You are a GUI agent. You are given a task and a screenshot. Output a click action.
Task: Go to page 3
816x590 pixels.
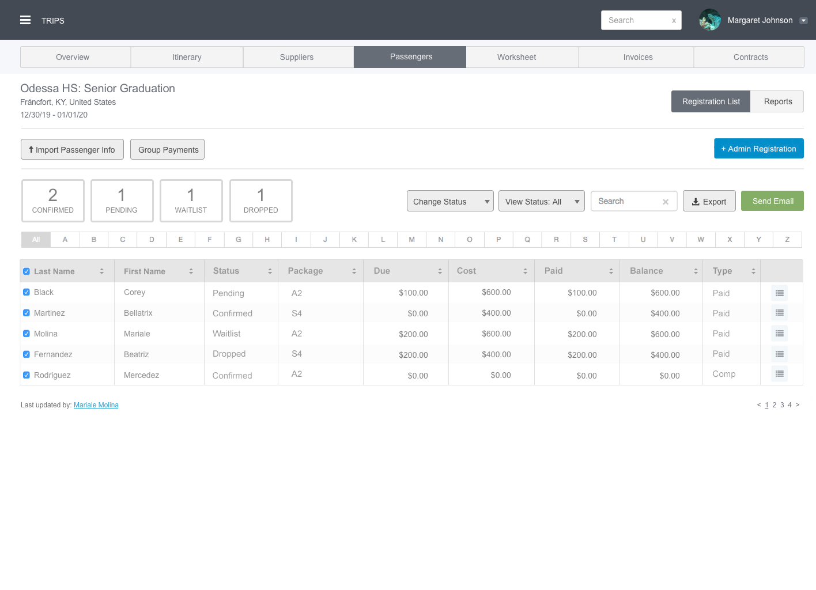click(x=782, y=405)
